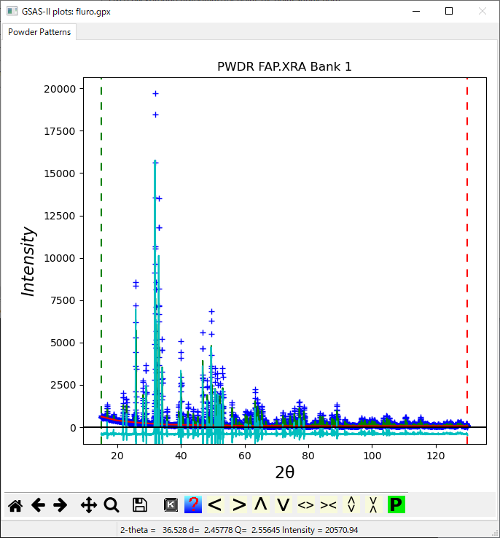
Task: Click the green P publish icon
Action: 396,504
